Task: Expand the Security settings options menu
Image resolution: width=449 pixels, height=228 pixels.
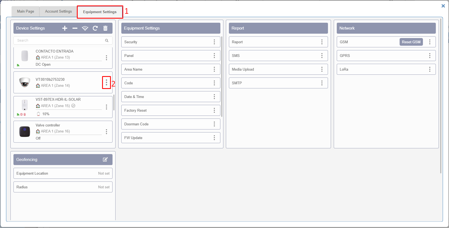Action: point(214,42)
